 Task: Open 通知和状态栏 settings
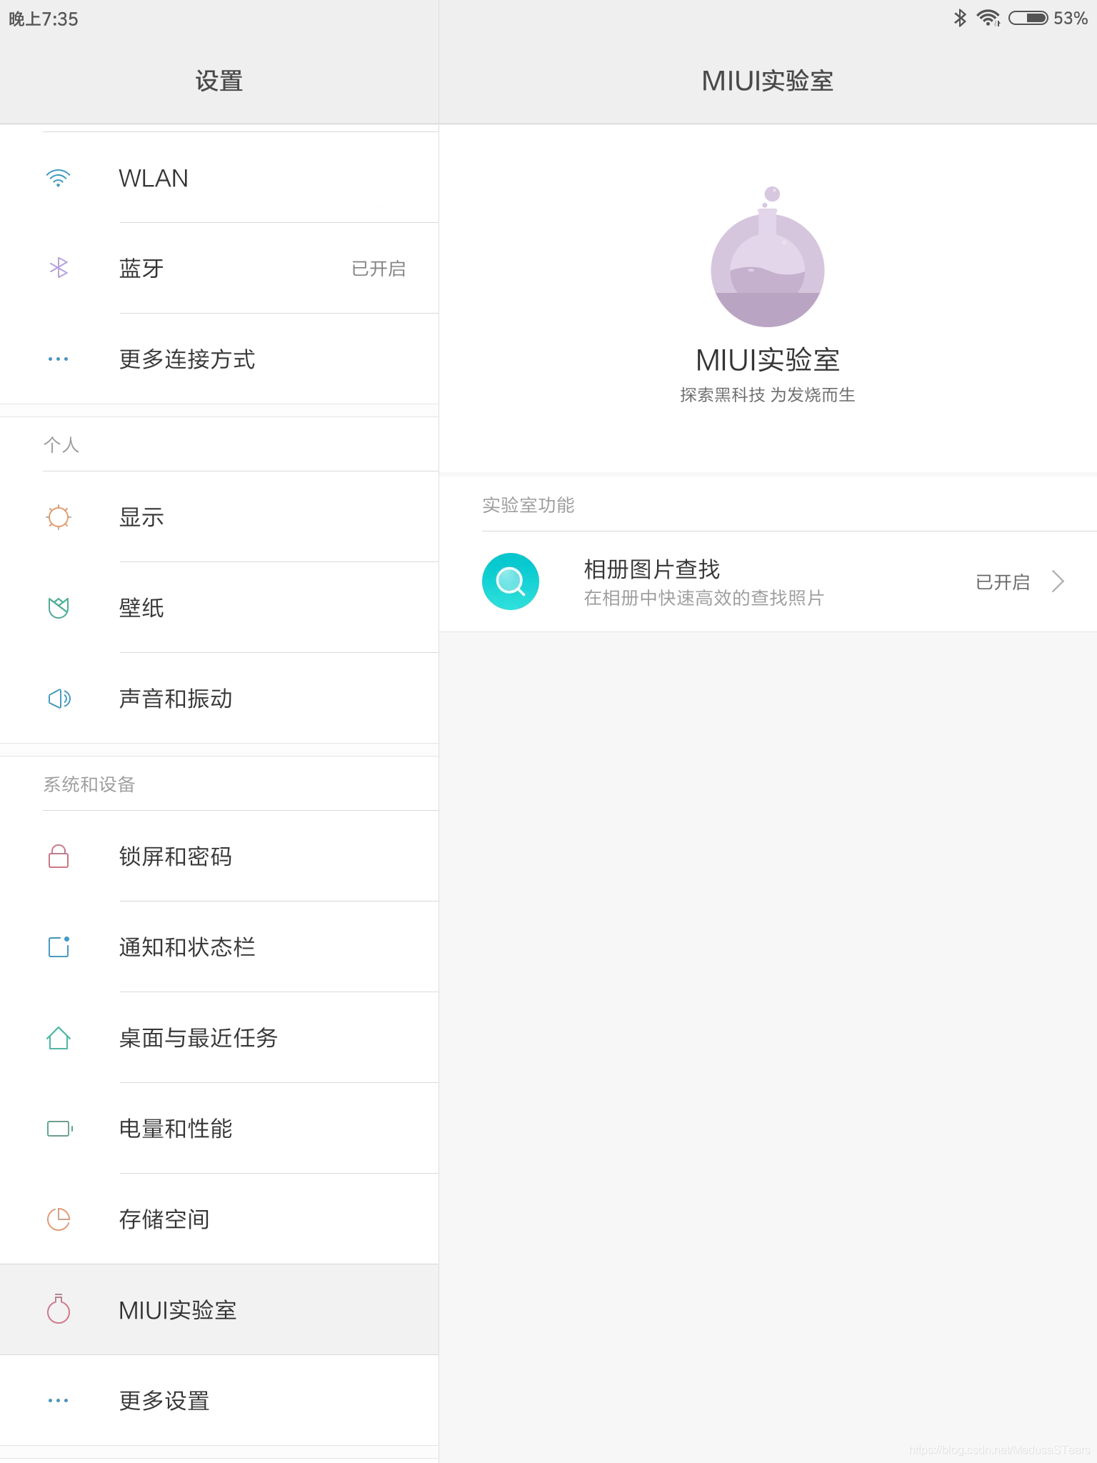pyautogui.click(x=219, y=947)
